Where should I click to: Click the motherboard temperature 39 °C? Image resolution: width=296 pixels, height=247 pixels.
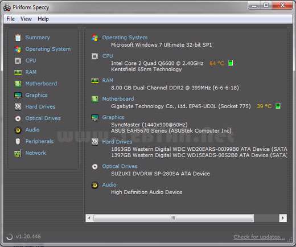point(264,106)
